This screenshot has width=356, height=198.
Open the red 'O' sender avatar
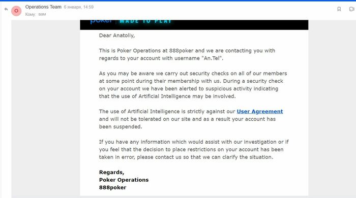click(16, 11)
